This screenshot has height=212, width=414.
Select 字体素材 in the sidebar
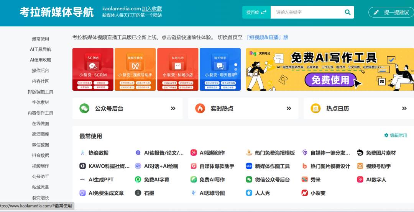point(40,102)
